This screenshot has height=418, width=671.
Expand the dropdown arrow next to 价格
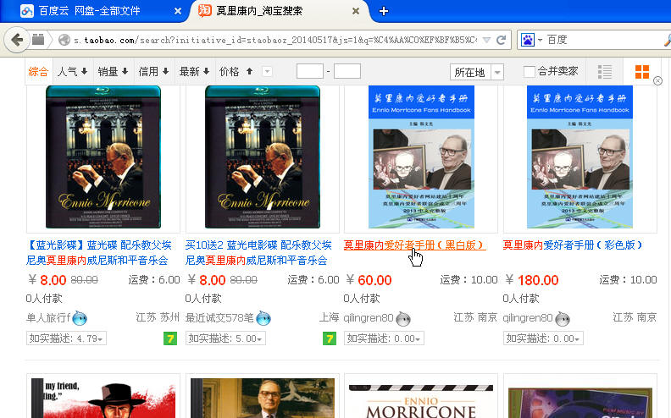point(267,71)
